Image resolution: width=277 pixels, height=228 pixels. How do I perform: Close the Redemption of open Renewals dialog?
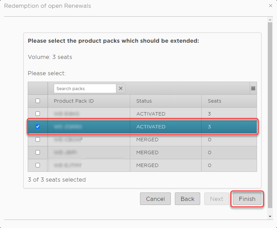(x=270, y=6)
